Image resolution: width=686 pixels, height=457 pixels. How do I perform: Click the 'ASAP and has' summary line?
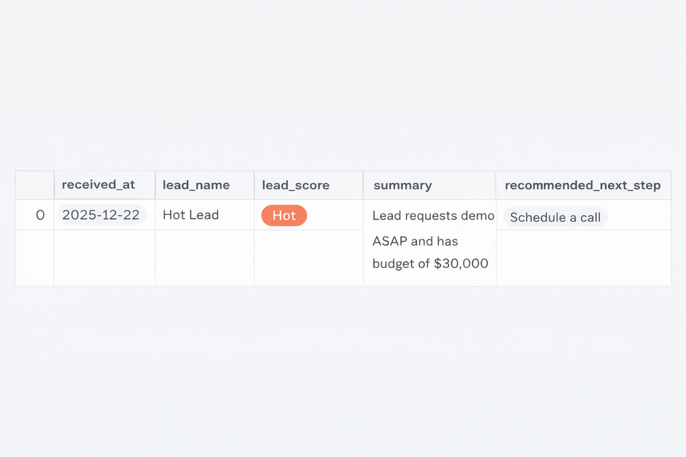pos(415,241)
